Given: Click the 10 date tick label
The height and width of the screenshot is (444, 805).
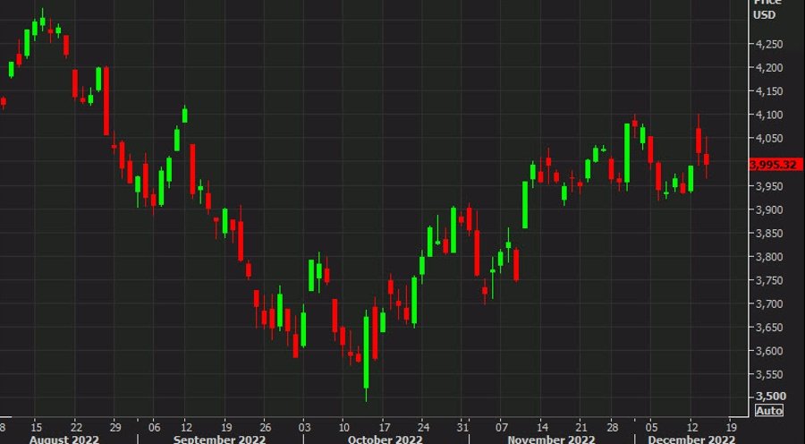Looking at the screenshot, I should coord(343,427).
